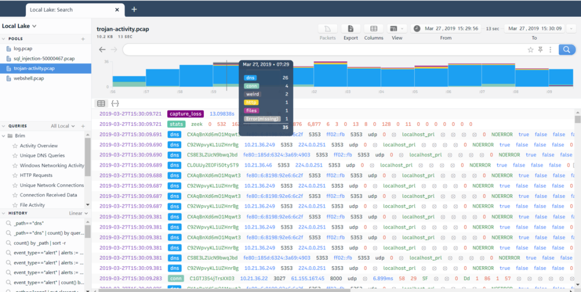This screenshot has height=292, width=581.
Task: Open the All Local queries filter dropdown
Action: (x=63, y=126)
